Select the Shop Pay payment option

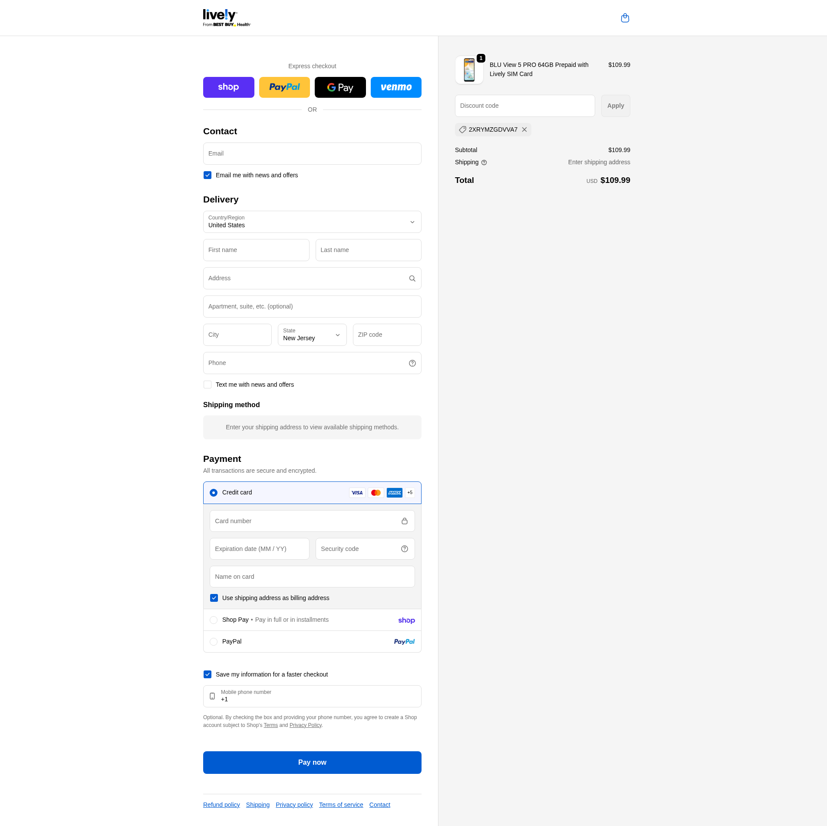click(214, 620)
